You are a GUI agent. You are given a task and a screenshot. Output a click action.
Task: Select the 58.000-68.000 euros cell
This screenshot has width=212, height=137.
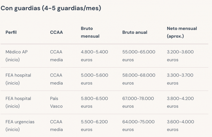pyautogui.click(x=138, y=79)
